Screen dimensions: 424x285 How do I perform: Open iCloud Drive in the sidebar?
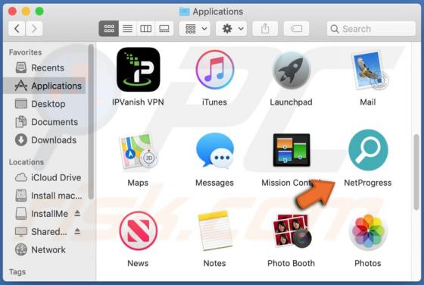[x=45, y=177]
